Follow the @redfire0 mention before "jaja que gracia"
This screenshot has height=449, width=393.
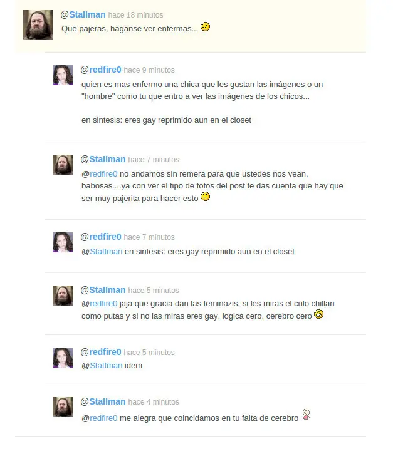pyautogui.click(x=100, y=304)
